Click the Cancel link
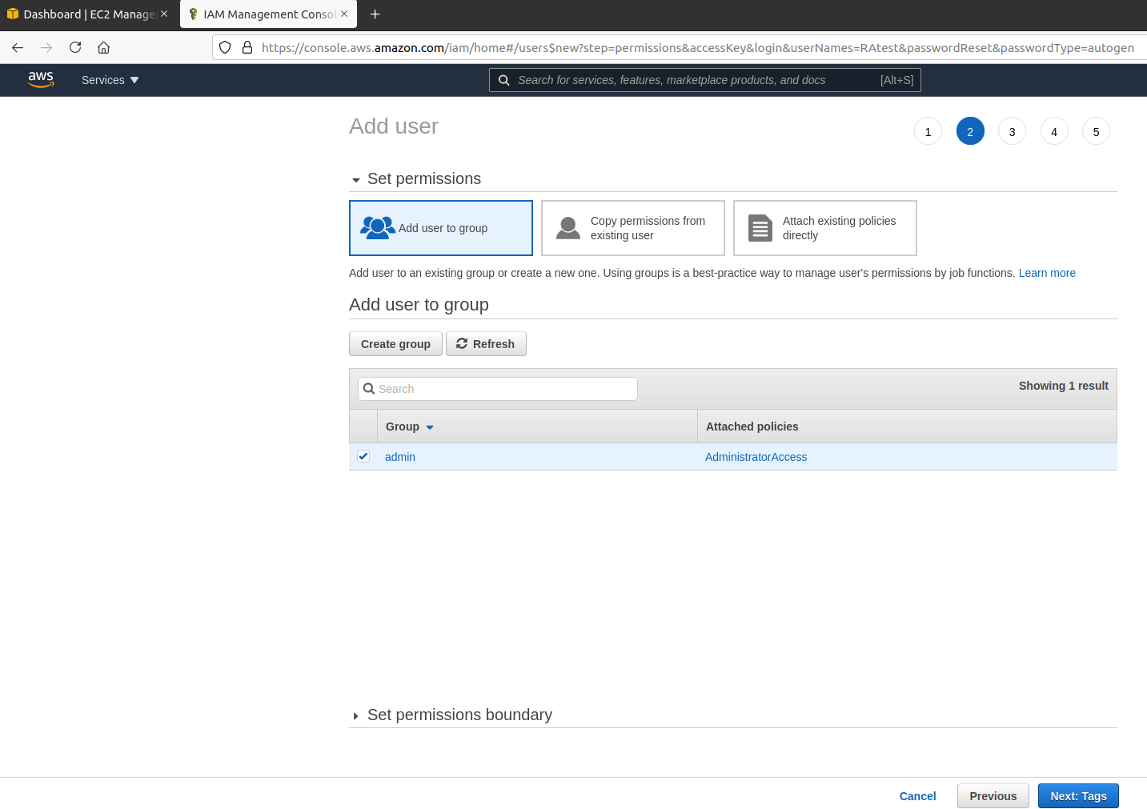This screenshot has height=809, width=1147. pos(917,796)
